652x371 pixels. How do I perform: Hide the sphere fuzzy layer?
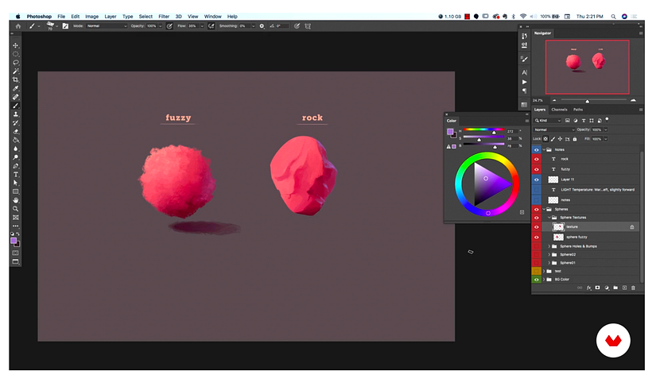pyautogui.click(x=537, y=238)
